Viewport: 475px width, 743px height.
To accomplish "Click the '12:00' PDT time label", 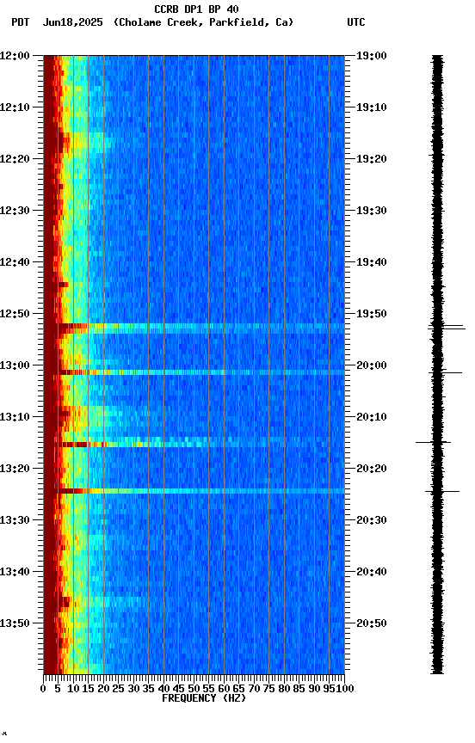I will 15,56.
